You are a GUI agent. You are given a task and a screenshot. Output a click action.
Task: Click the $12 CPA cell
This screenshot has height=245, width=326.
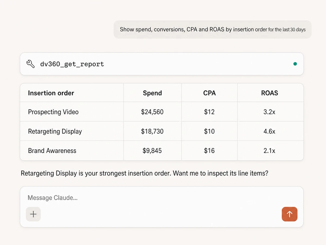click(209, 112)
